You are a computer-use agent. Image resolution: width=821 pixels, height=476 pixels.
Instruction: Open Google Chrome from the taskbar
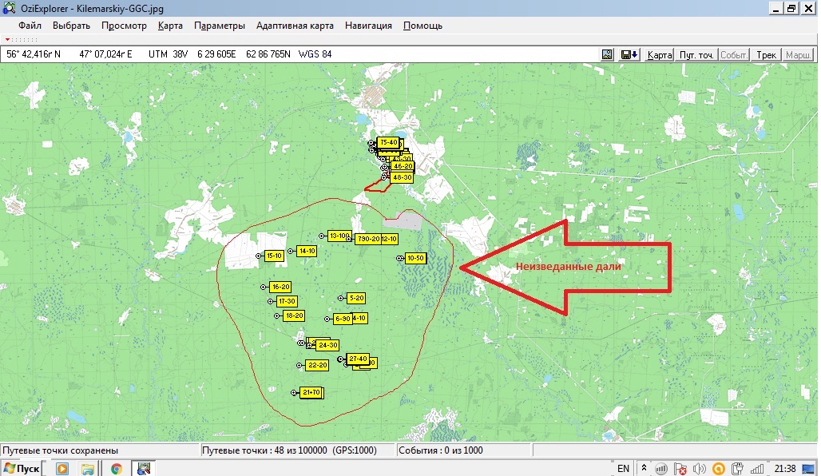coord(117,469)
